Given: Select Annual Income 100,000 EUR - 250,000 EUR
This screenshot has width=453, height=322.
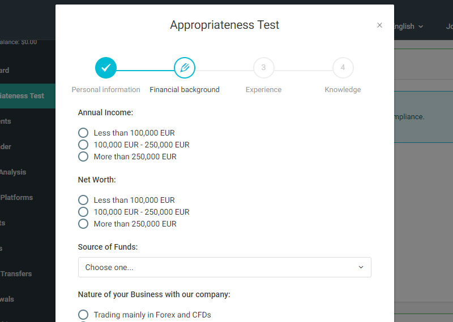Looking at the screenshot, I should click(83, 145).
